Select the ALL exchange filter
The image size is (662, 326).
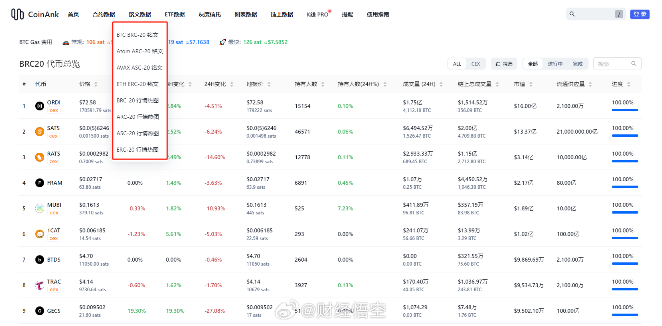[x=457, y=64]
